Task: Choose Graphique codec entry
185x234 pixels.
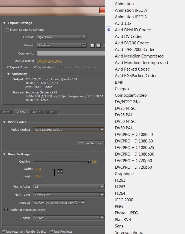Action: (x=124, y=174)
